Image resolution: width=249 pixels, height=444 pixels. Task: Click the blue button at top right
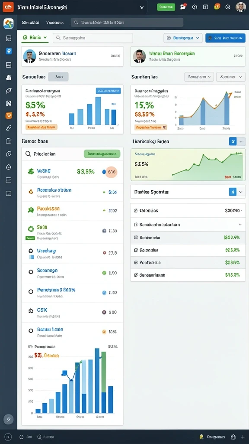pyautogui.click(x=225, y=38)
